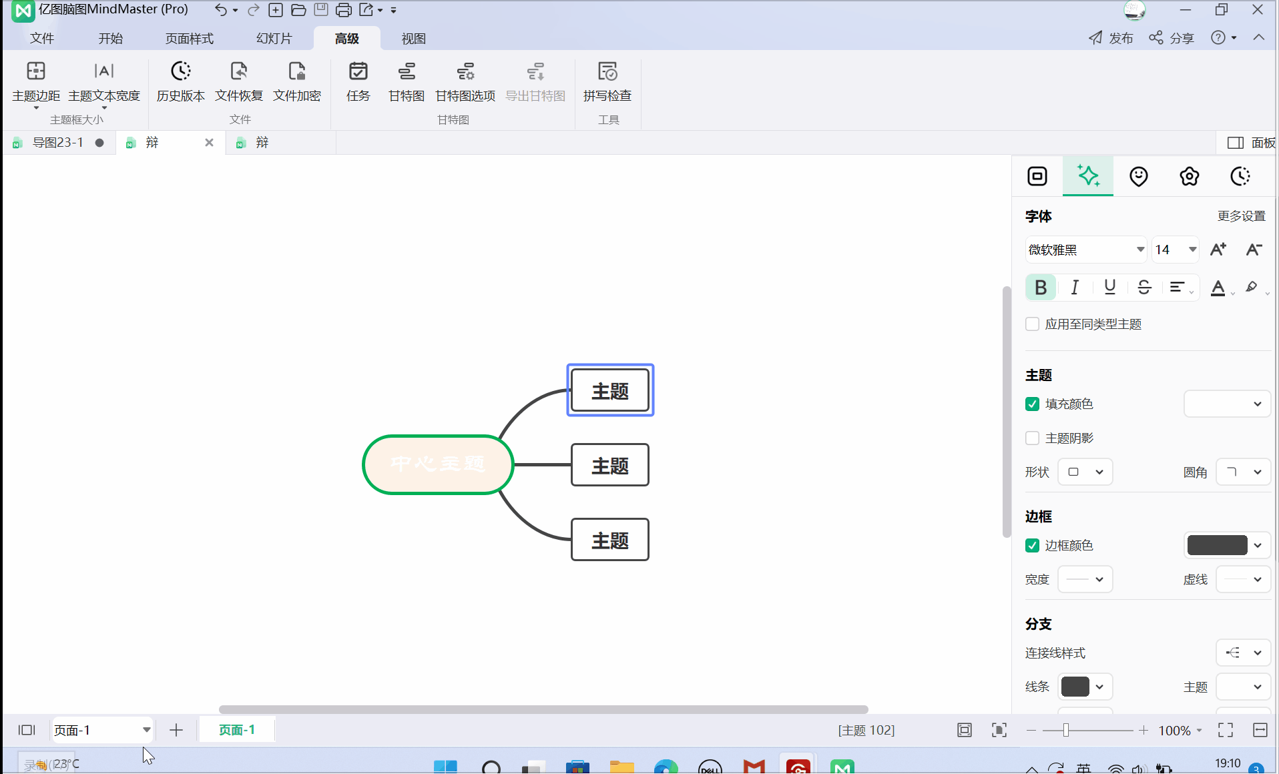Toggle the 面板 side panel button
Viewport: 1279px width, 774px height.
pyautogui.click(x=1251, y=143)
